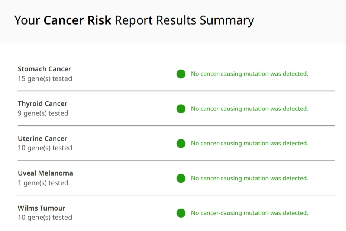Click Uterine Cancer's no mutation detected message
Viewport: 346px width, 231px height.
click(249, 143)
